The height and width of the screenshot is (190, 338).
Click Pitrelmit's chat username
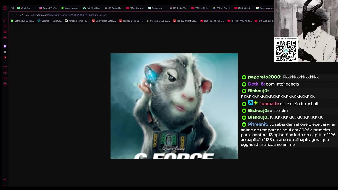point(258,124)
